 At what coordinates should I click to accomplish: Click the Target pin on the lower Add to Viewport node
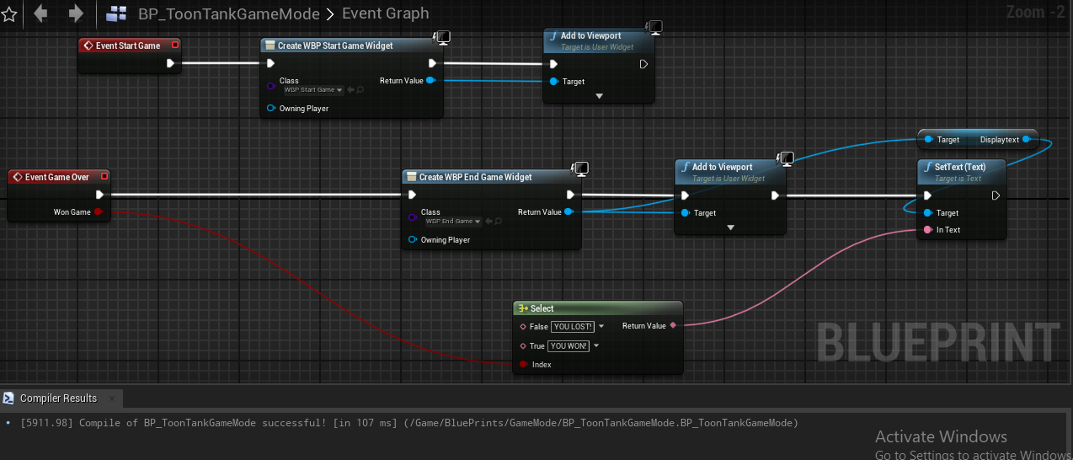pos(685,213)
